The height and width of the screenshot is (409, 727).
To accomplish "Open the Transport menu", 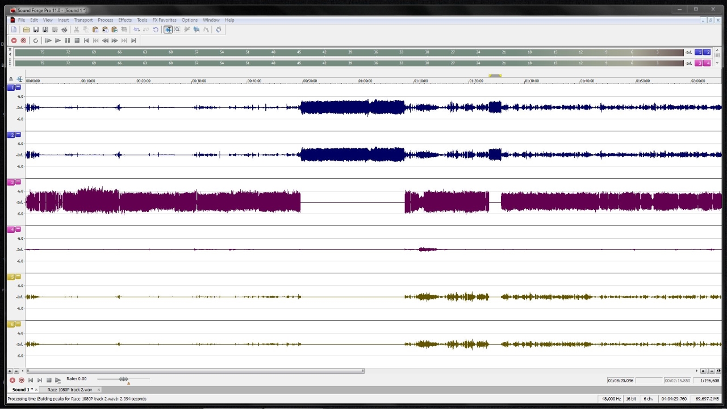I will (83, 20).
